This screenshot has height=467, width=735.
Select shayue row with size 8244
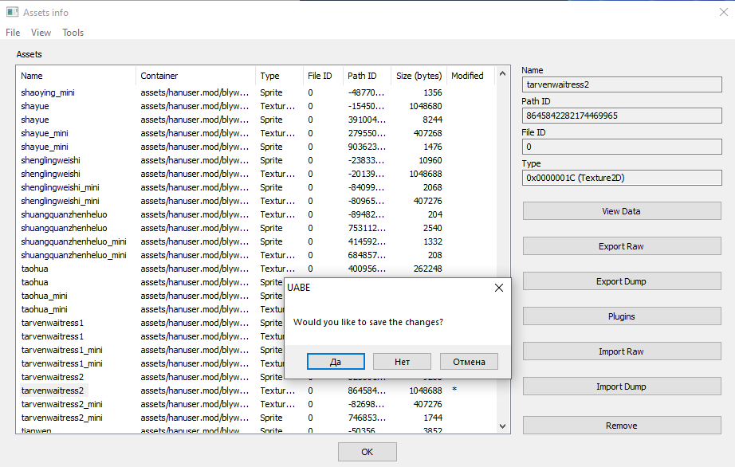[256, 120]
